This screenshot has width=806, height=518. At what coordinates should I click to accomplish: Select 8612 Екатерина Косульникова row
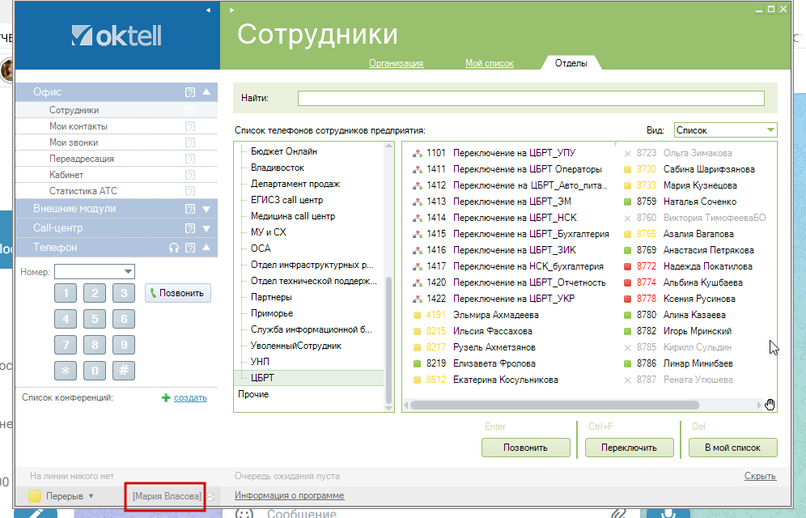coord(486,380)
